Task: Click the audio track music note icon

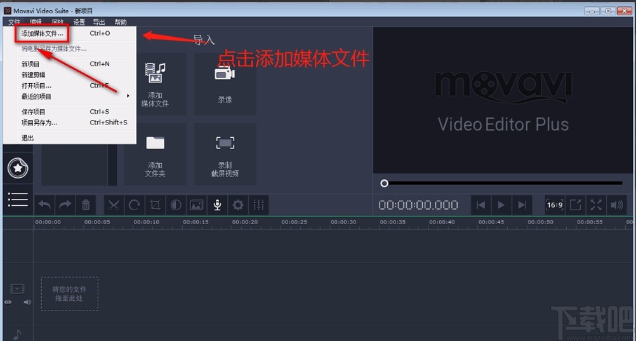Action: click(x=17, y=334)
